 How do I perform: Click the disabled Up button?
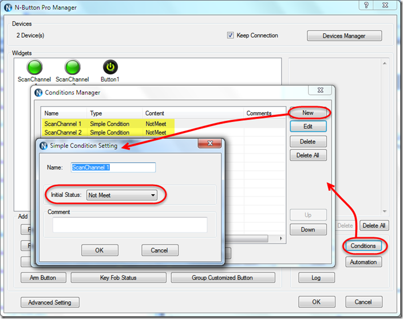click(x=308, y=215)
